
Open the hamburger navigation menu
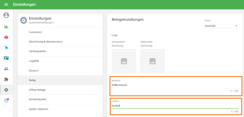tap(6, 5)
